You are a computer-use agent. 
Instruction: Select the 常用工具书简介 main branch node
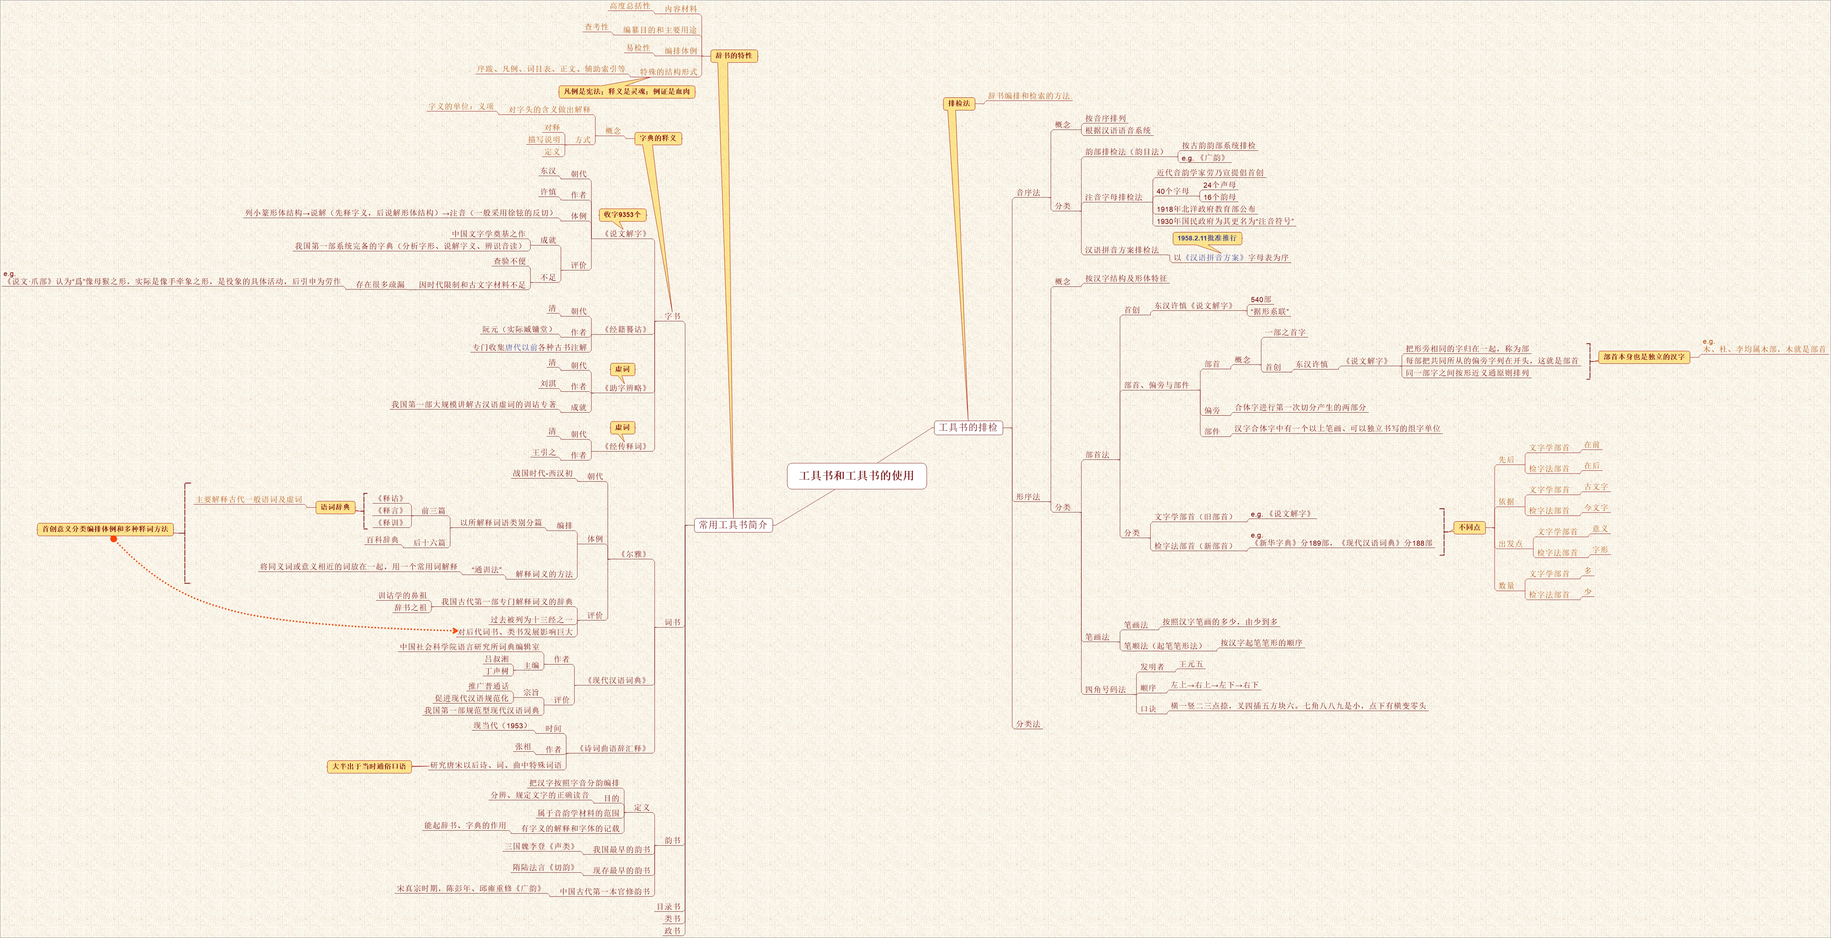[x=733, y=524]
